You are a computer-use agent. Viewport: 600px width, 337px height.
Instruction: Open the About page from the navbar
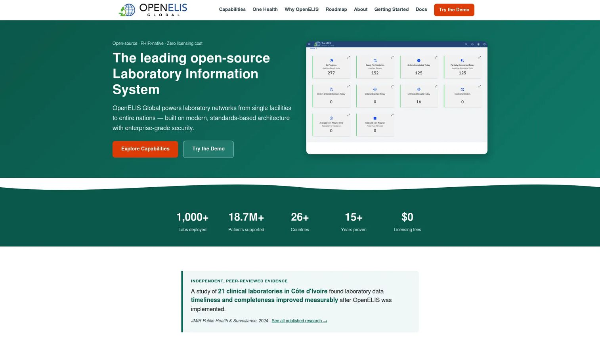click(x=361, y=10)
